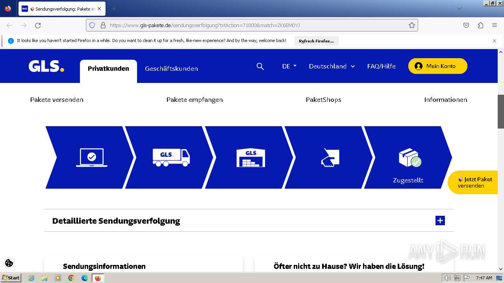
Task: Launch Microsoft Edge from the taskbar
Action: pos(85,278)
